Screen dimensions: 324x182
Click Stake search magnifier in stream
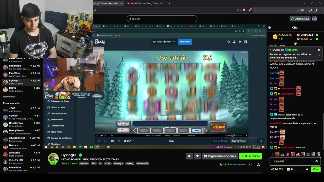tap(229, 42)
